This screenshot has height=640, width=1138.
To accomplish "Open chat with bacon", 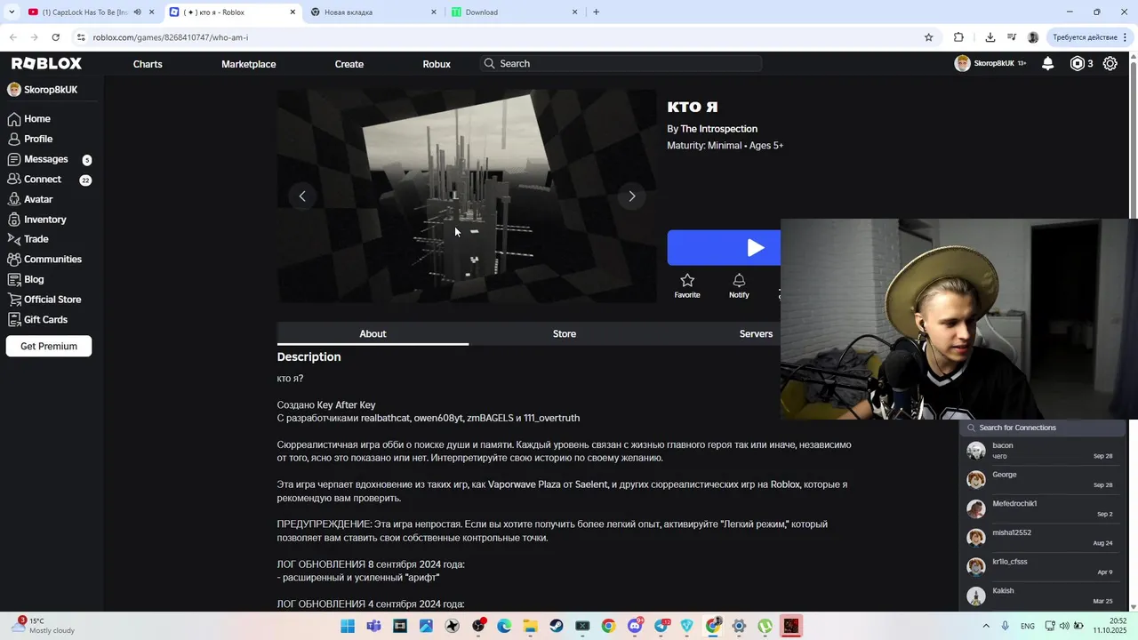I will pos(1042,451).
